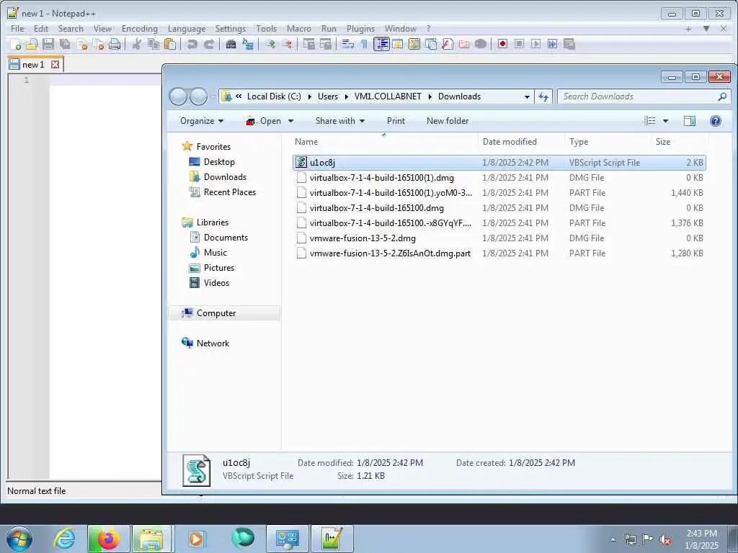Sort files by Type column header
738x553 pixels.
[x=579, y=142]
